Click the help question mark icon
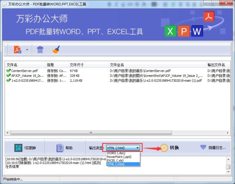 [60, 148]
